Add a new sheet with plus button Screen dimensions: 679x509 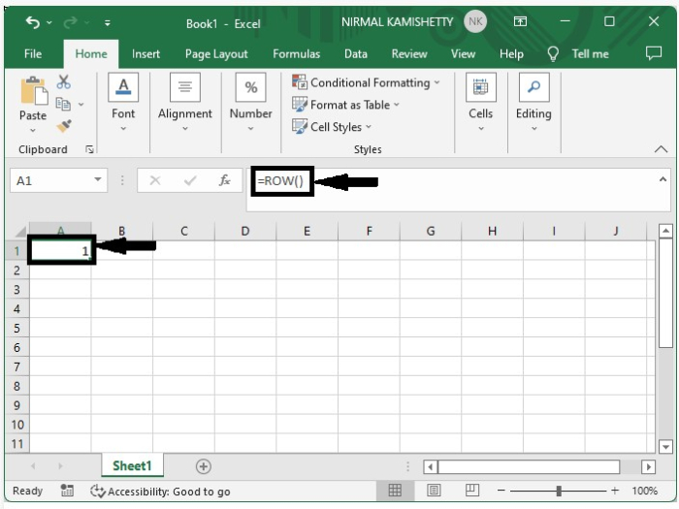coord(204,466)
